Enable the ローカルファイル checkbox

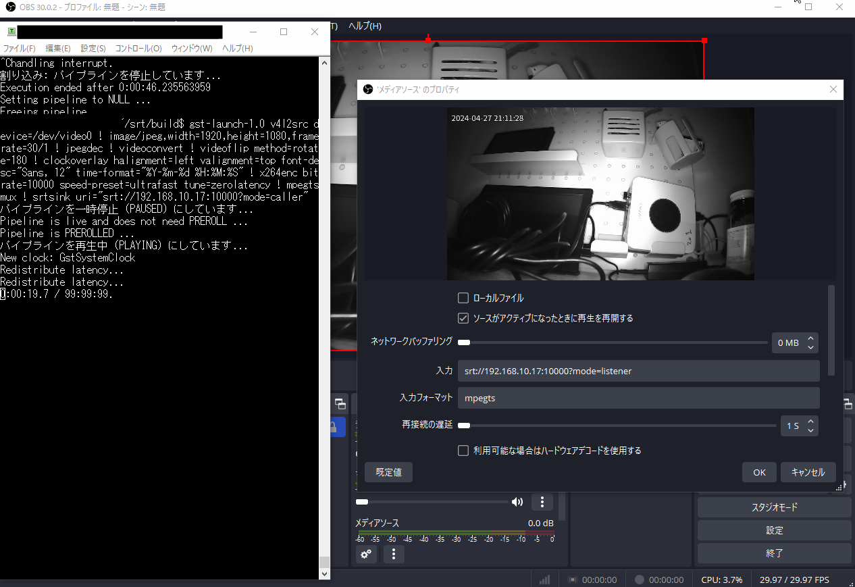click(463, 298)
